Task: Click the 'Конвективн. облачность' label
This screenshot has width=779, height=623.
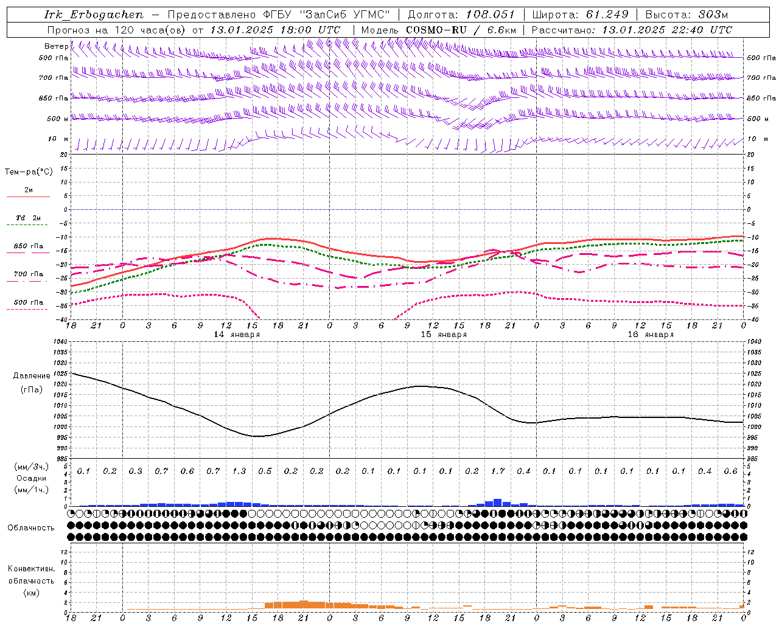Action: [x=31, y=575]
